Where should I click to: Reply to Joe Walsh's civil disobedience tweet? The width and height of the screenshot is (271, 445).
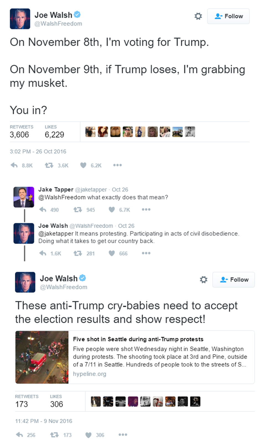coord(43,253)
